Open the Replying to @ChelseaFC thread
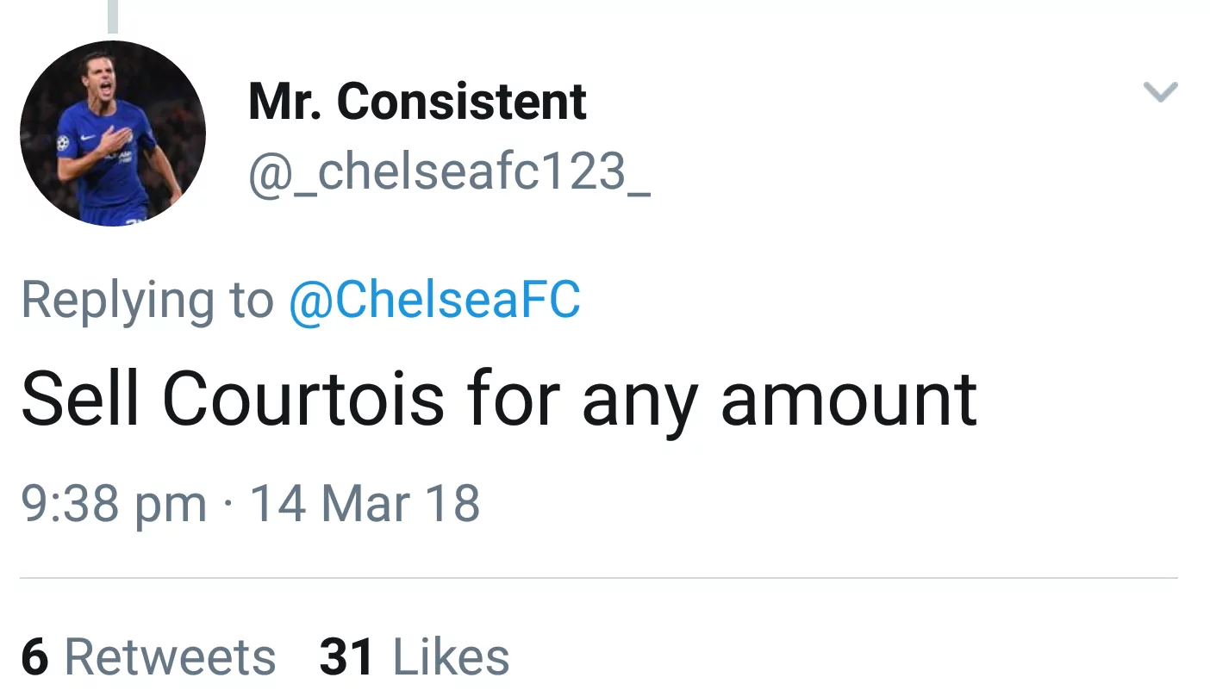Screen dimensions: 1210x690 click(299, 299)
